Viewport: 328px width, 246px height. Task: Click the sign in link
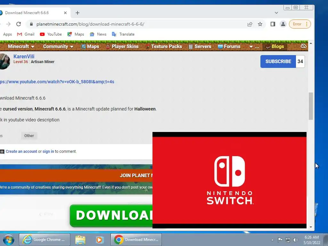(x=48, y=152)
